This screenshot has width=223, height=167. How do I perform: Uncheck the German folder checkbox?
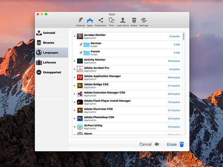(x=81, y=44)
